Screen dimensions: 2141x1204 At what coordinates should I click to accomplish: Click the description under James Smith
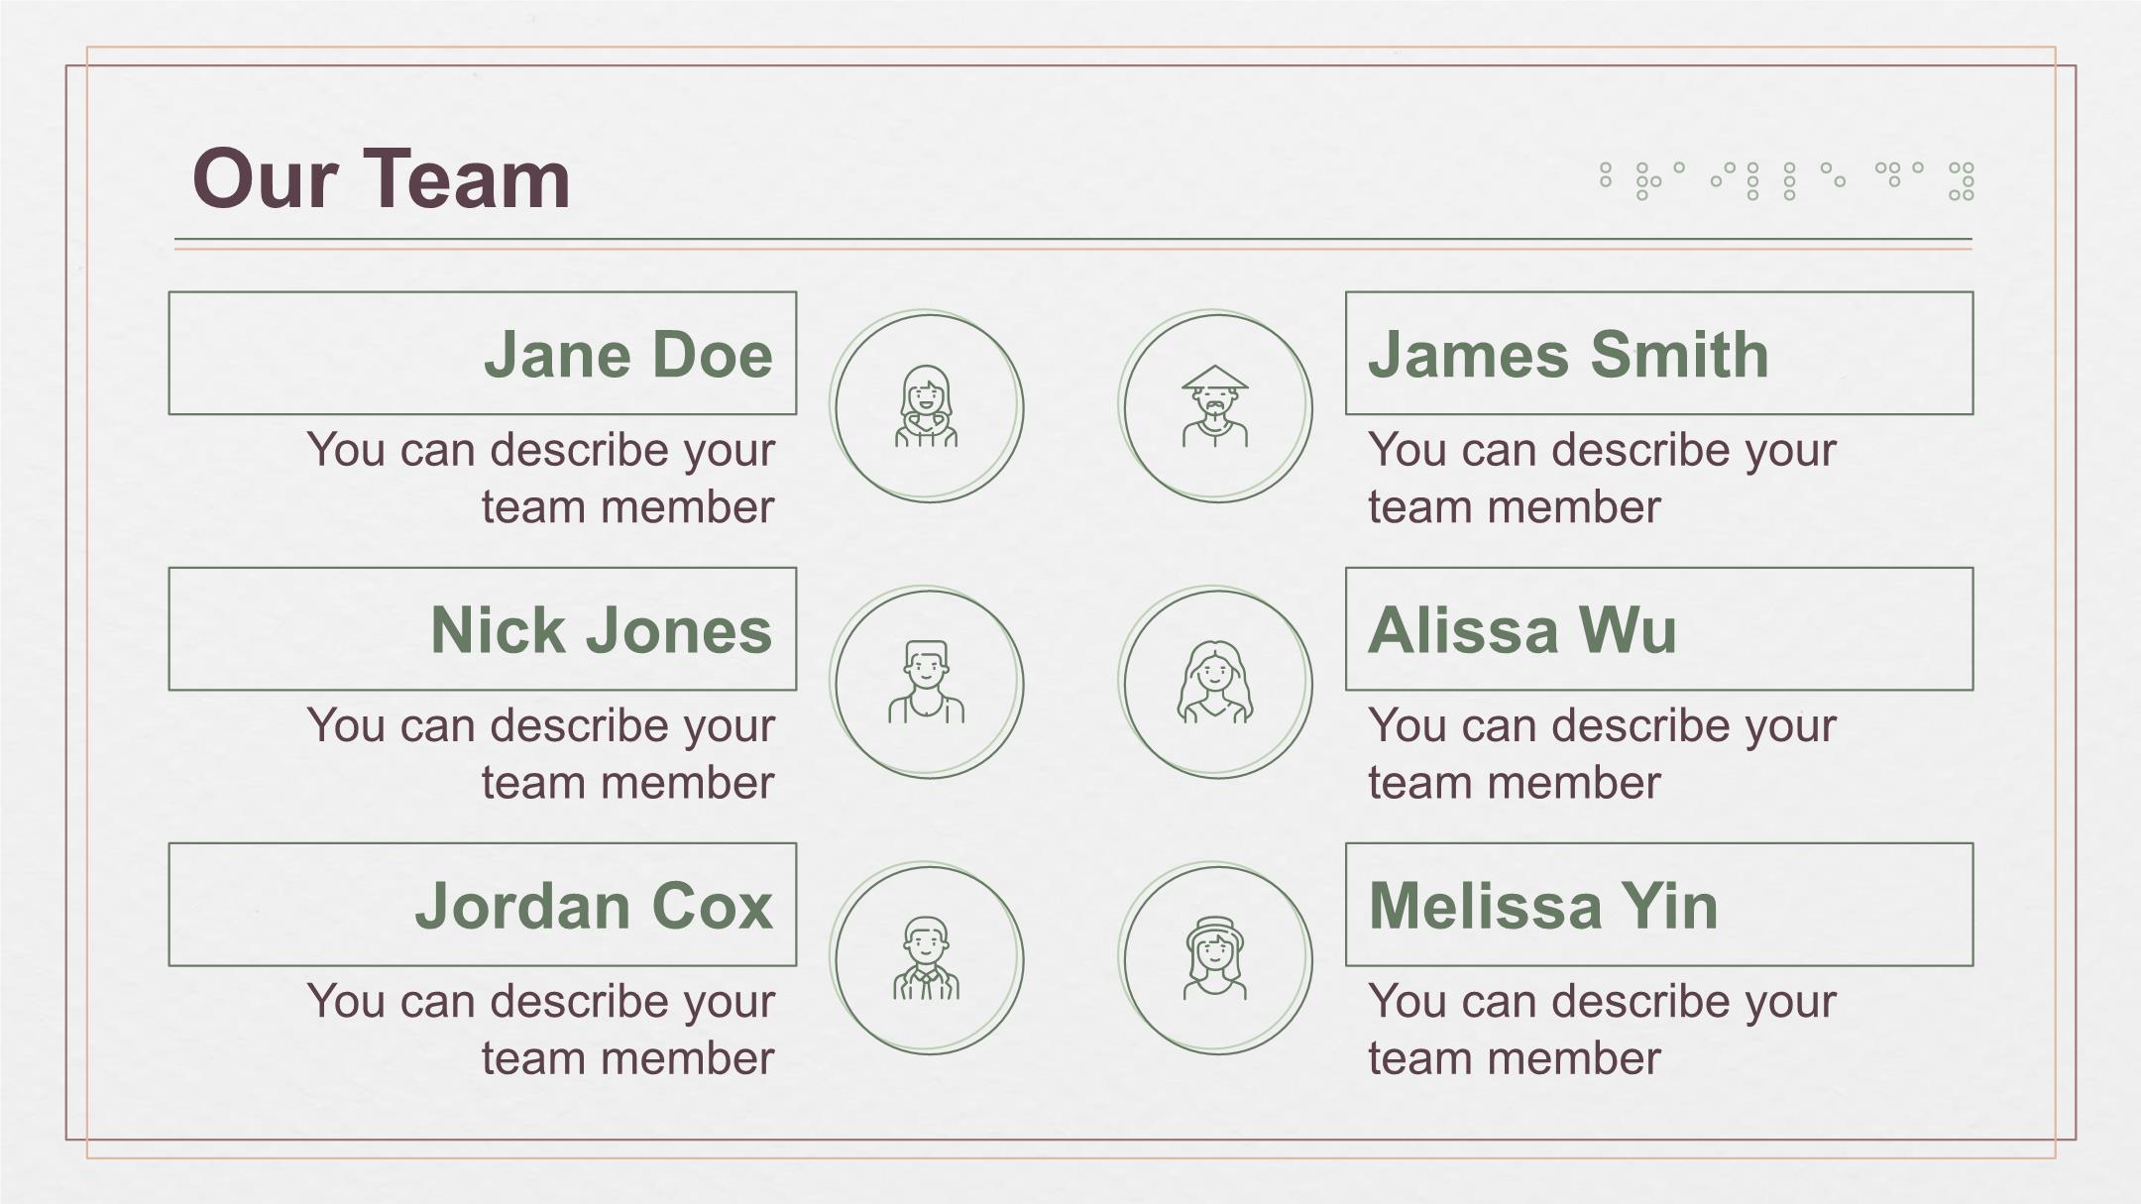pyautogui.click(x=1603, y=478)
